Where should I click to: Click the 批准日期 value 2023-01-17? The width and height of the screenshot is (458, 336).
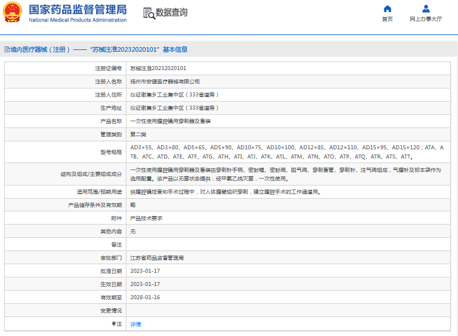145,271
